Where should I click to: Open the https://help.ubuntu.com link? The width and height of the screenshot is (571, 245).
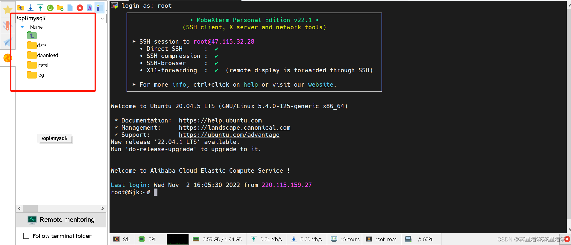[220, 120]
